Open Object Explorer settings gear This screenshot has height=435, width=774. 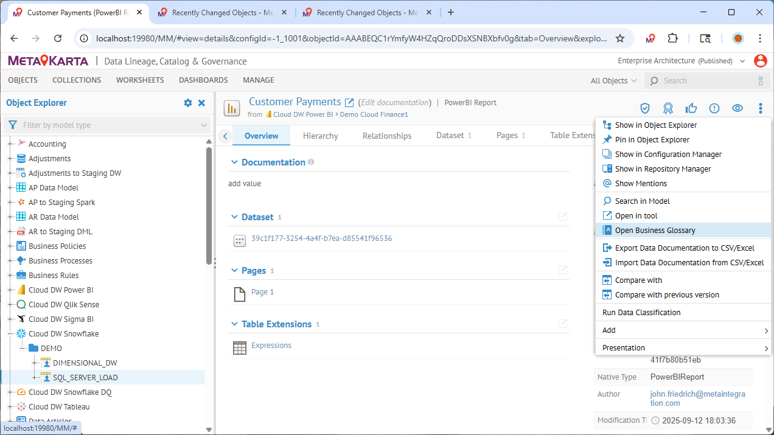188,103
